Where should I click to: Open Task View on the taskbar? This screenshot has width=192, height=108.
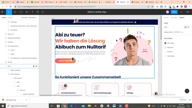coord(52,106)
